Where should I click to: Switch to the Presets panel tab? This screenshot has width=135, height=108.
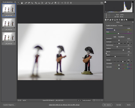[124, 20]
